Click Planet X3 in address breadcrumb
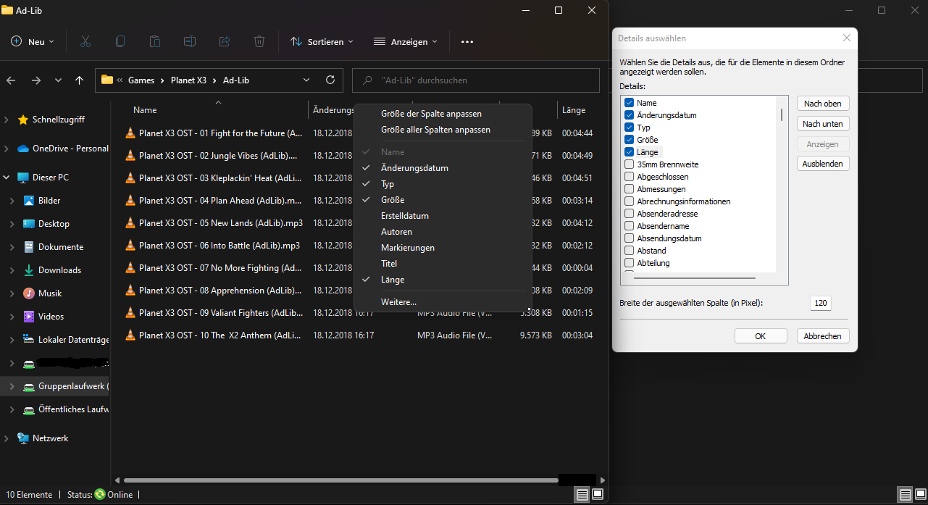 coord(188,80)
